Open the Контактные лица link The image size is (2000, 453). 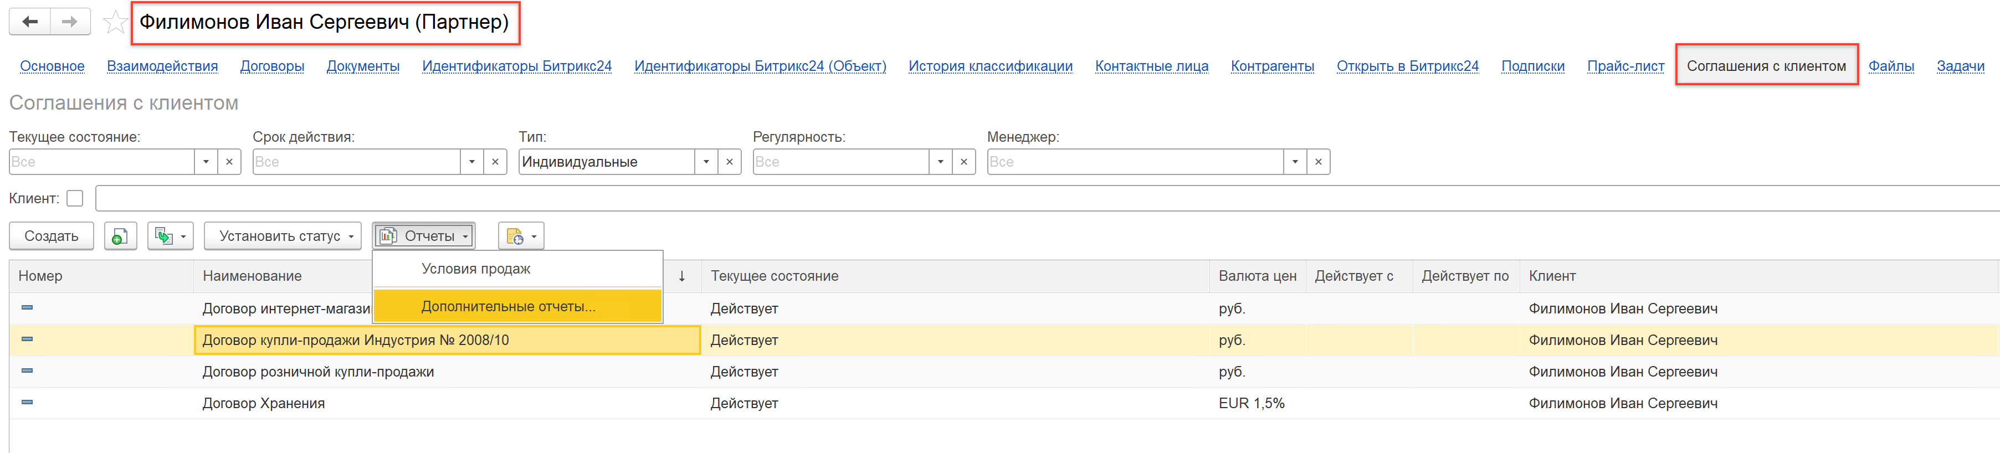[x=1151, y=66]
